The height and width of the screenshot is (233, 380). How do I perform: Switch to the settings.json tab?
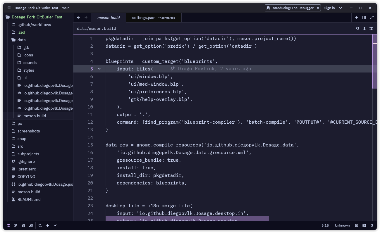(x=144, y=18)
